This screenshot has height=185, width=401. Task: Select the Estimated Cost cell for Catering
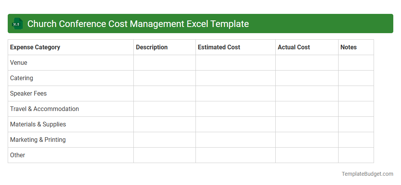coord(236,78)
